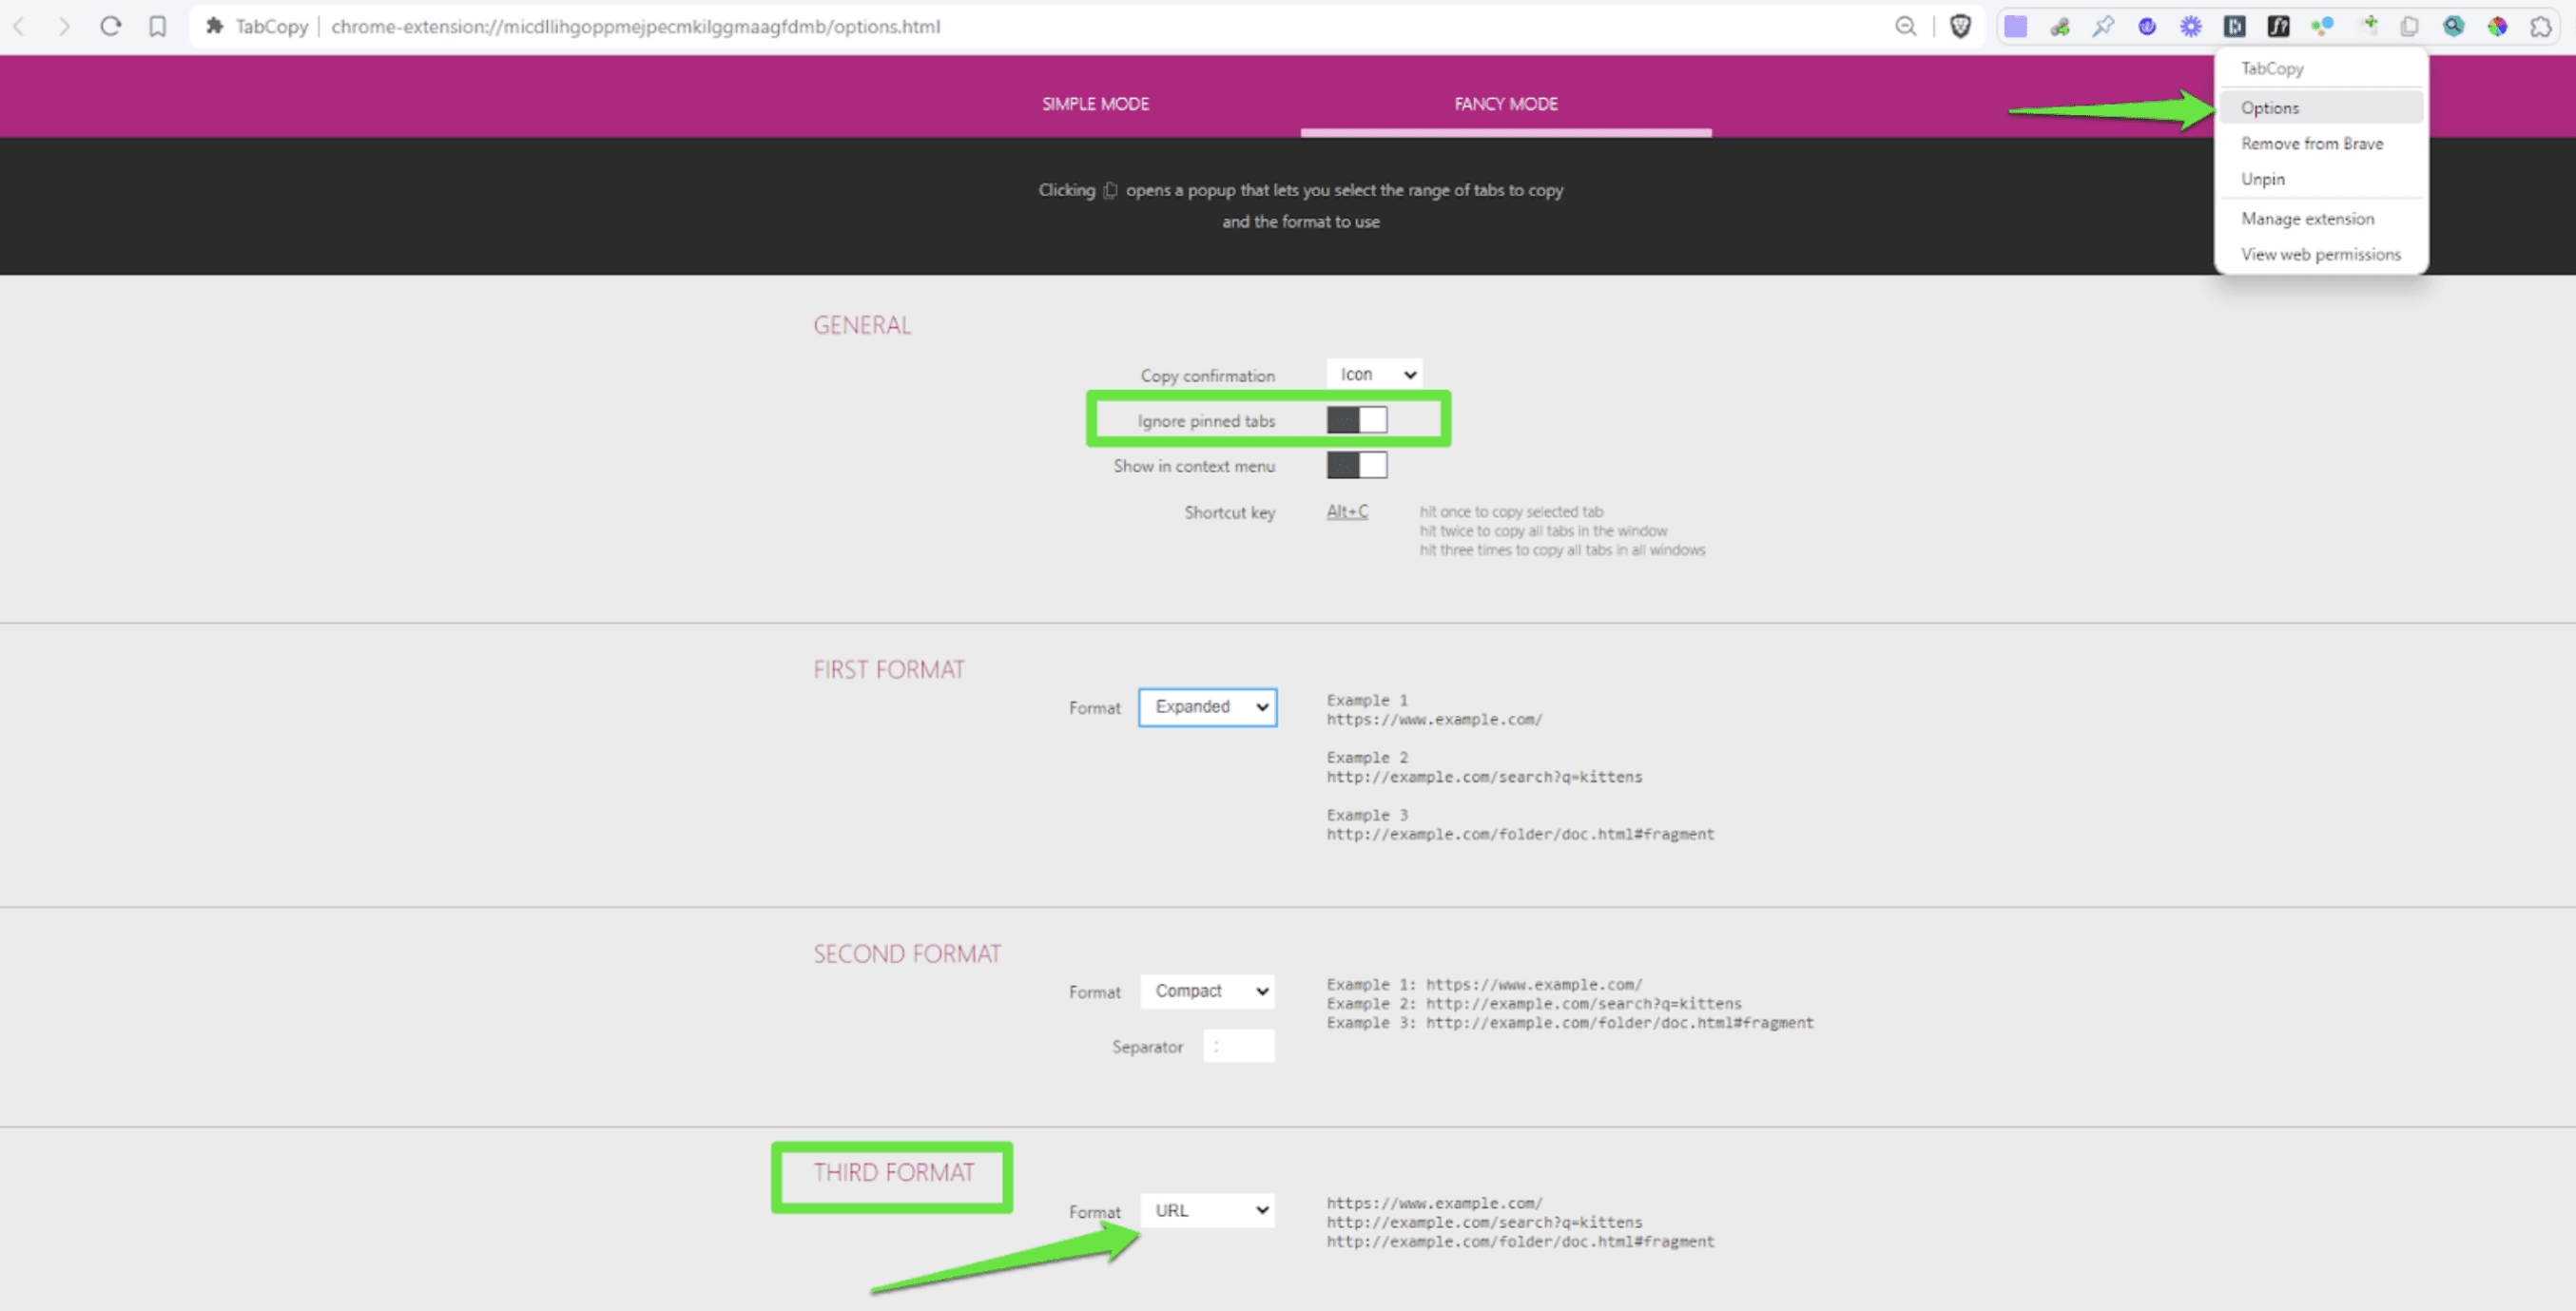Click the TabCopy copy-pages toolbar icon
Image resolution: width=2576 pixels, height=1311 pixels.
[x=2410, y=27]
